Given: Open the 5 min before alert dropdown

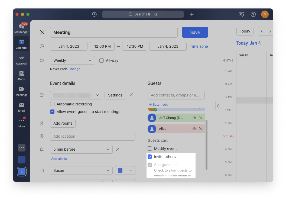Looking at the screenshot, I should pos(81,149).
